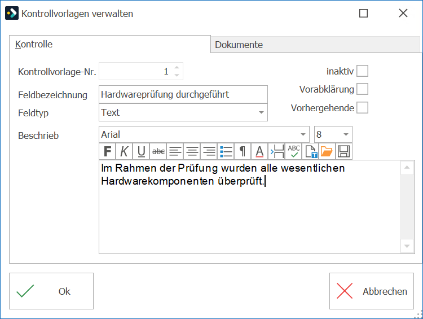Open the font size 8 dropdown

pyautogui.click(x=346, y=134)
